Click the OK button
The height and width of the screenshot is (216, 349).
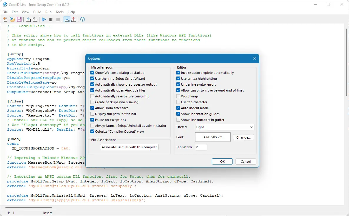click(x=222, y=162)
